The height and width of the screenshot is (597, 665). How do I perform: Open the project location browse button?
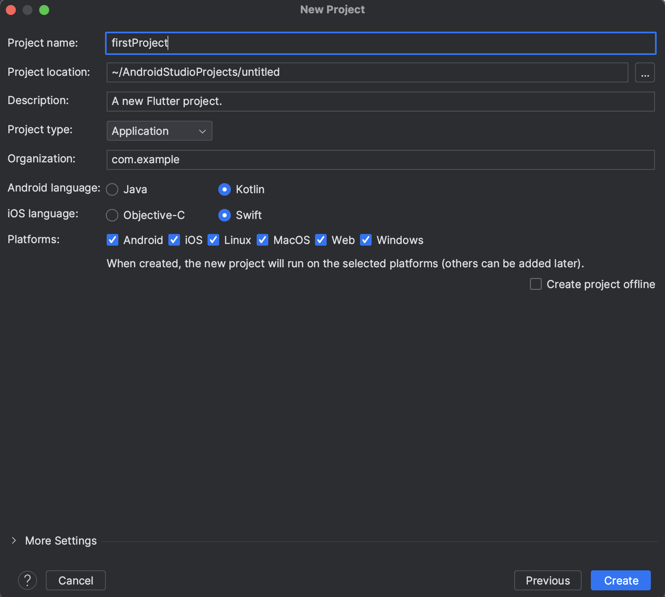645,72
